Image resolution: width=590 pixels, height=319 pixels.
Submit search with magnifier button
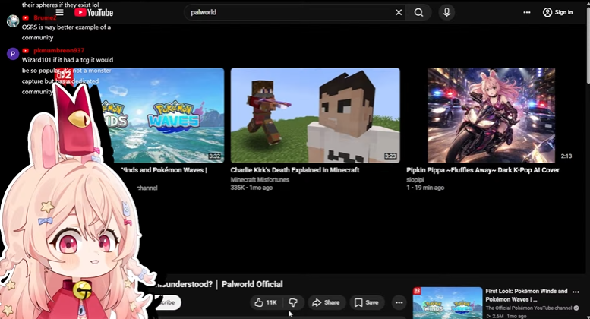pyautogui.click(x=418, y=12)
